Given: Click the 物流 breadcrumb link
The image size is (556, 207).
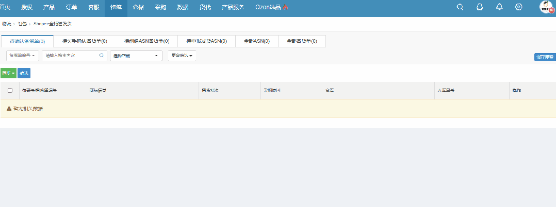Looking at the screenshot, I should click(x=6, y=24).
